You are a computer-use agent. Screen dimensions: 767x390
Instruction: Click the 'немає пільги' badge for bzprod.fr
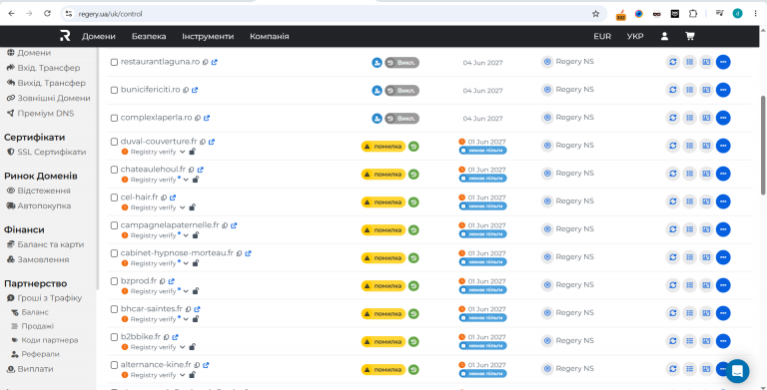pos(482,290)
